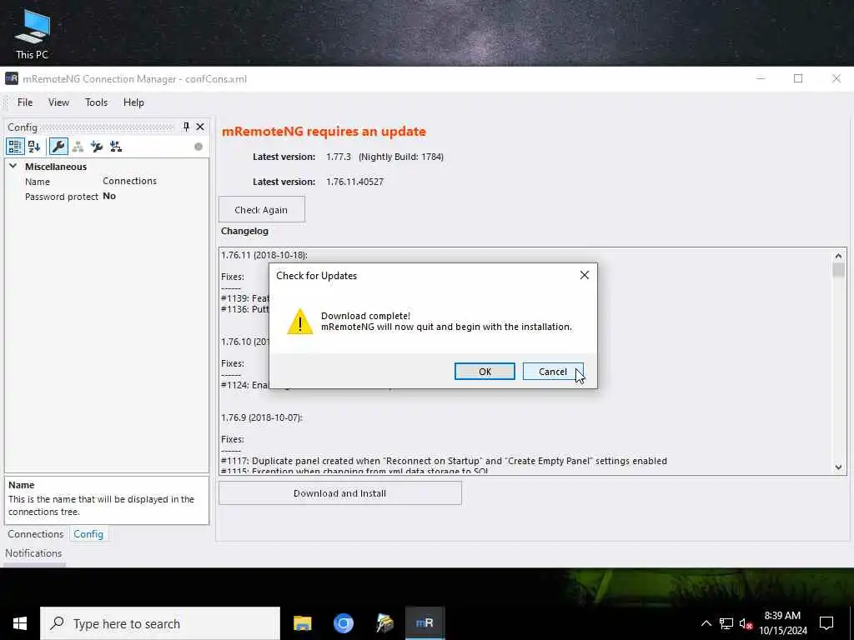Open the Windows Start menu
854x640 pixels.
[20, 623]
